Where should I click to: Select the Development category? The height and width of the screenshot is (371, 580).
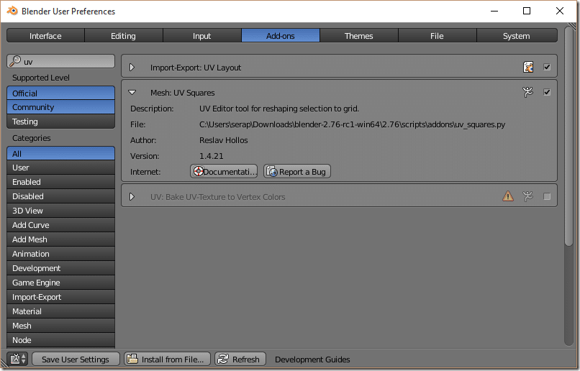click(60, 268)
